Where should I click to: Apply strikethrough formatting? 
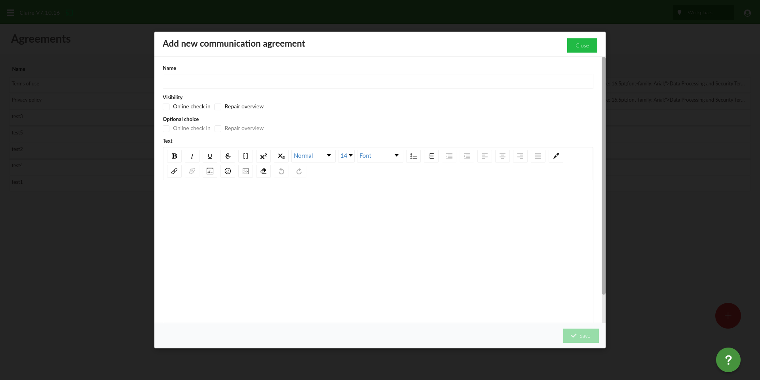point(228,156)
